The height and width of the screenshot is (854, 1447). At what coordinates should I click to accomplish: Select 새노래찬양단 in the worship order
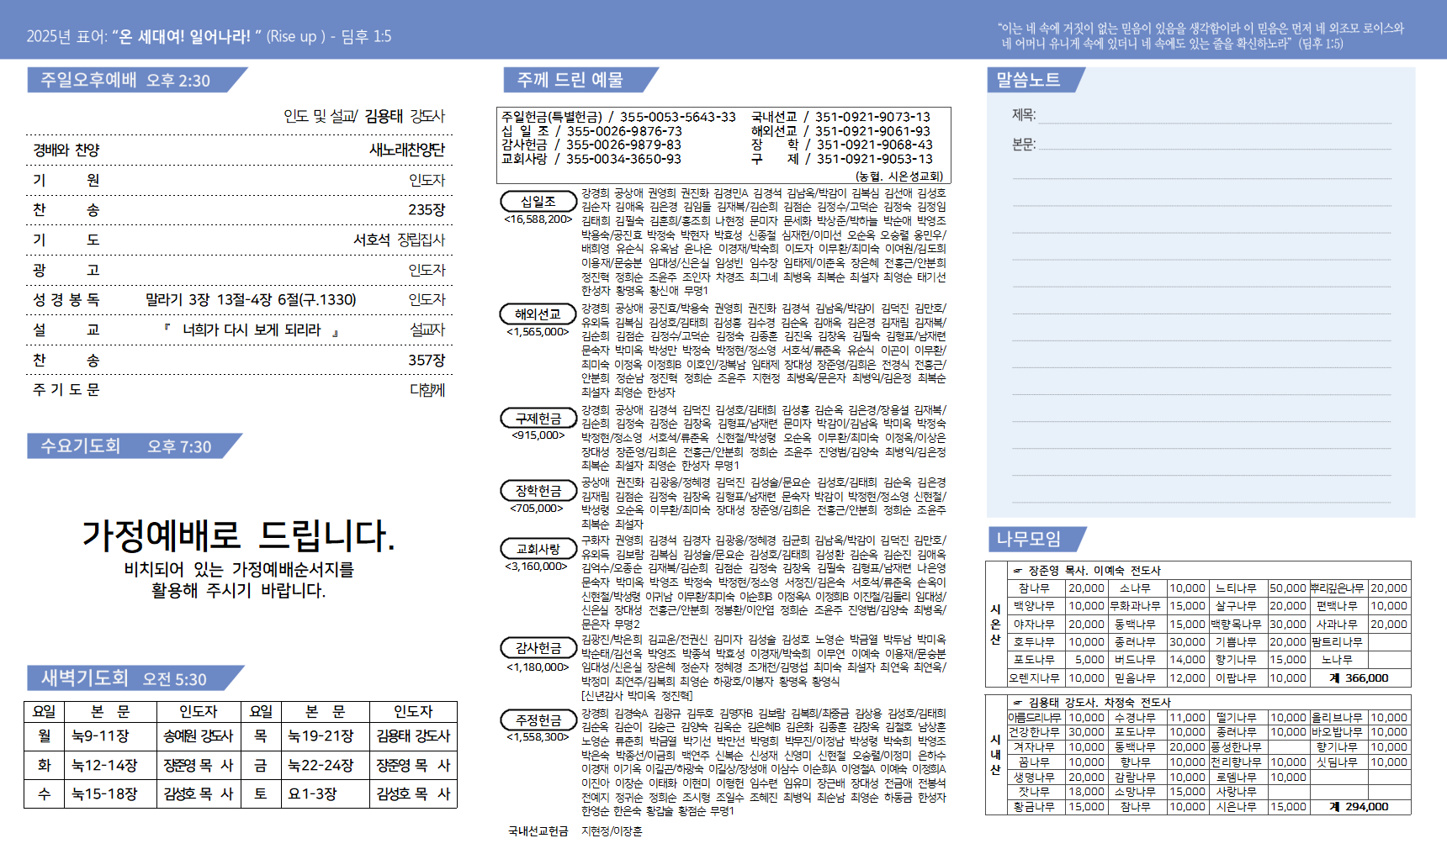point(407,150)
